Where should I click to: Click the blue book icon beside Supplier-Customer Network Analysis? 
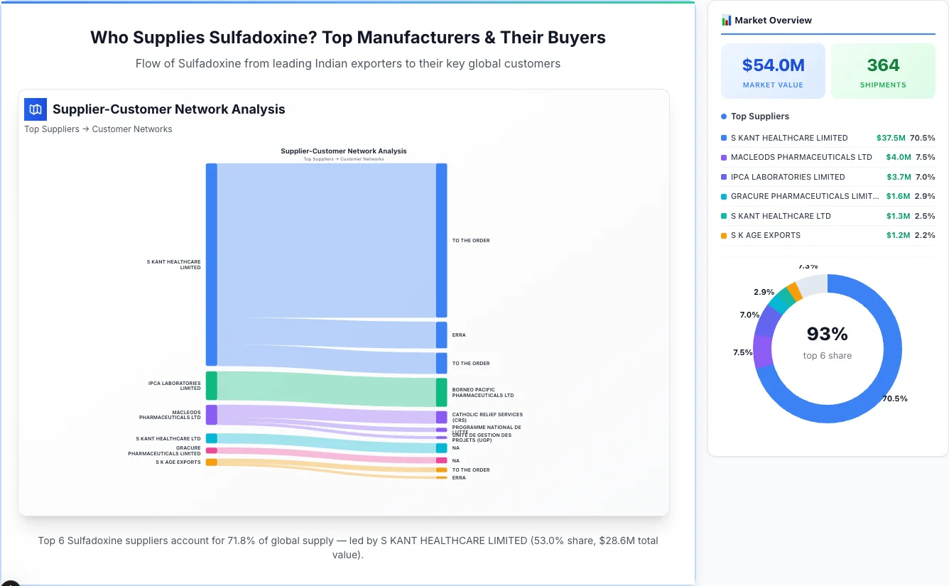point(35,109)
